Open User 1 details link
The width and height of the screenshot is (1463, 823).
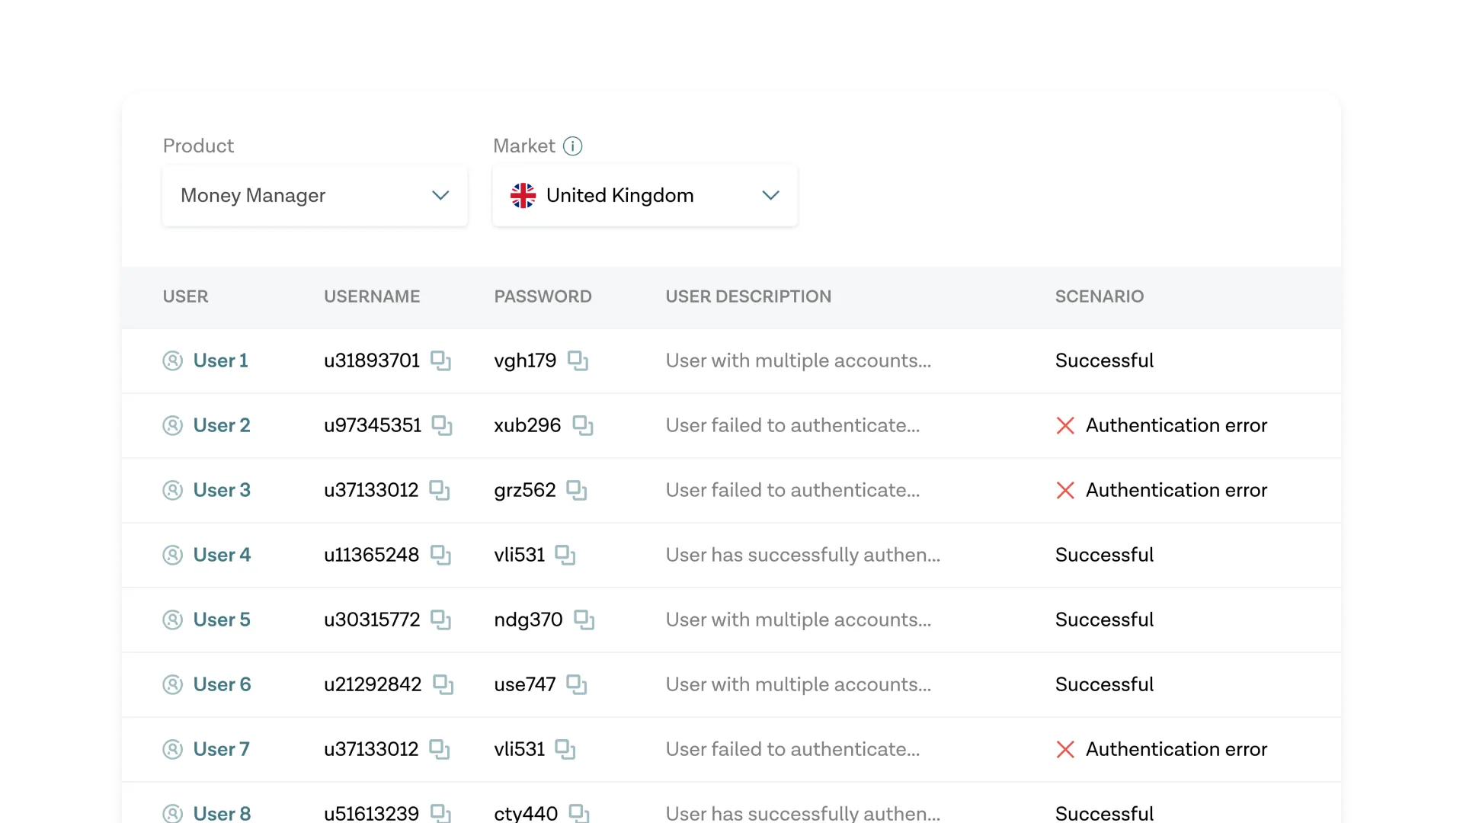point(220,360)
